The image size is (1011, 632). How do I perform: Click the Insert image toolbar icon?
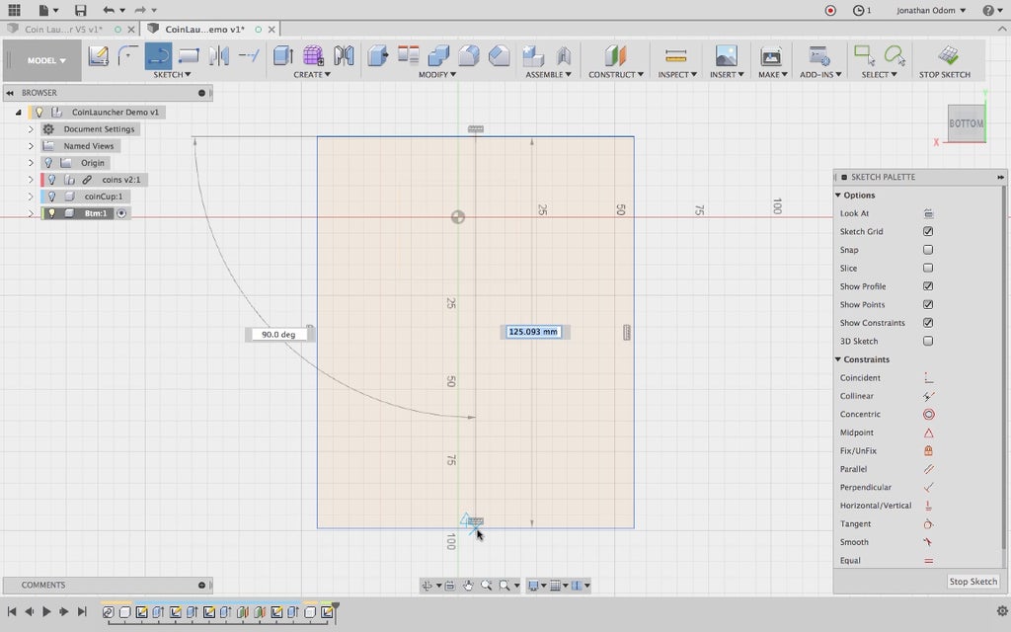click(x=726, y=55)
